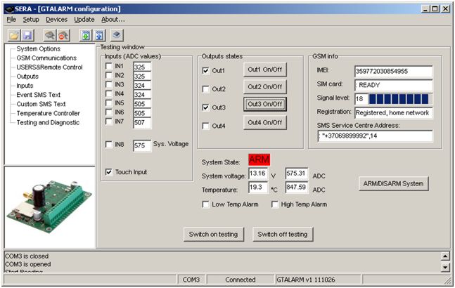The image size is (455, 288).
Task: Select Temperature Controller tree item
Action: 48,113
